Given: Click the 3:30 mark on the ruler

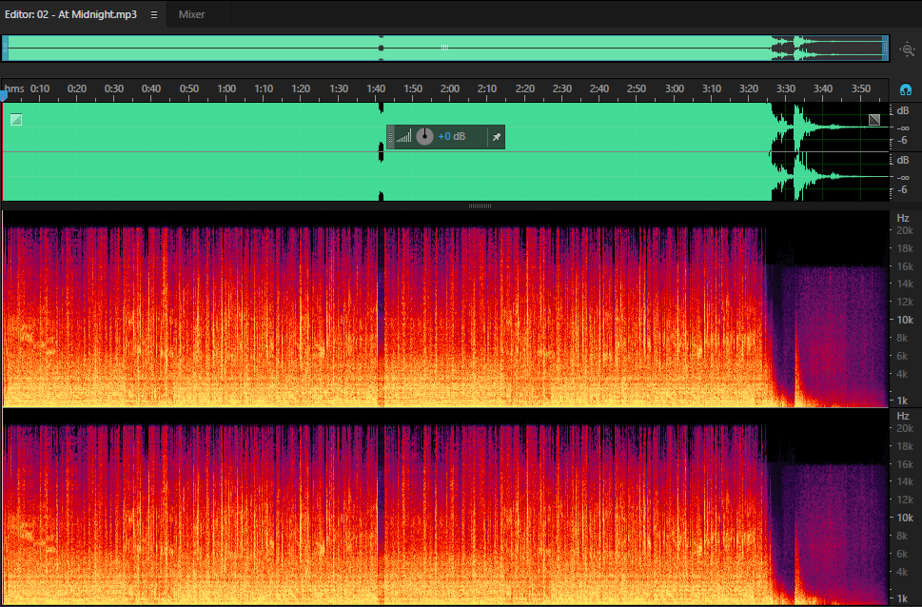Looking at the screenshot, I should pos(786,88).
